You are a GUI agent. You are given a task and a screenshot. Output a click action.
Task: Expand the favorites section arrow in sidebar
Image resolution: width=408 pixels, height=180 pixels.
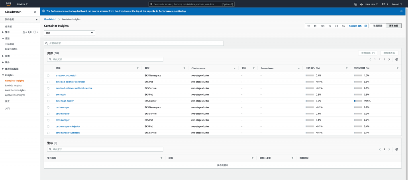click(37, 20)
